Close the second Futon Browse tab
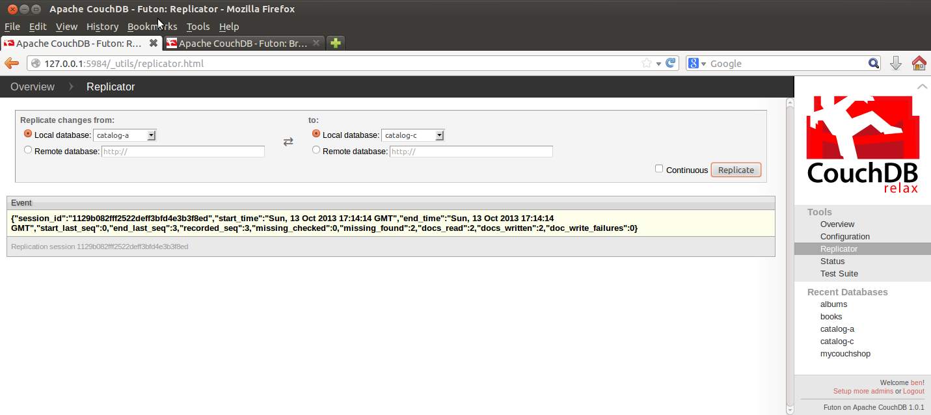 pyautogui.click(x=316, y=43)
